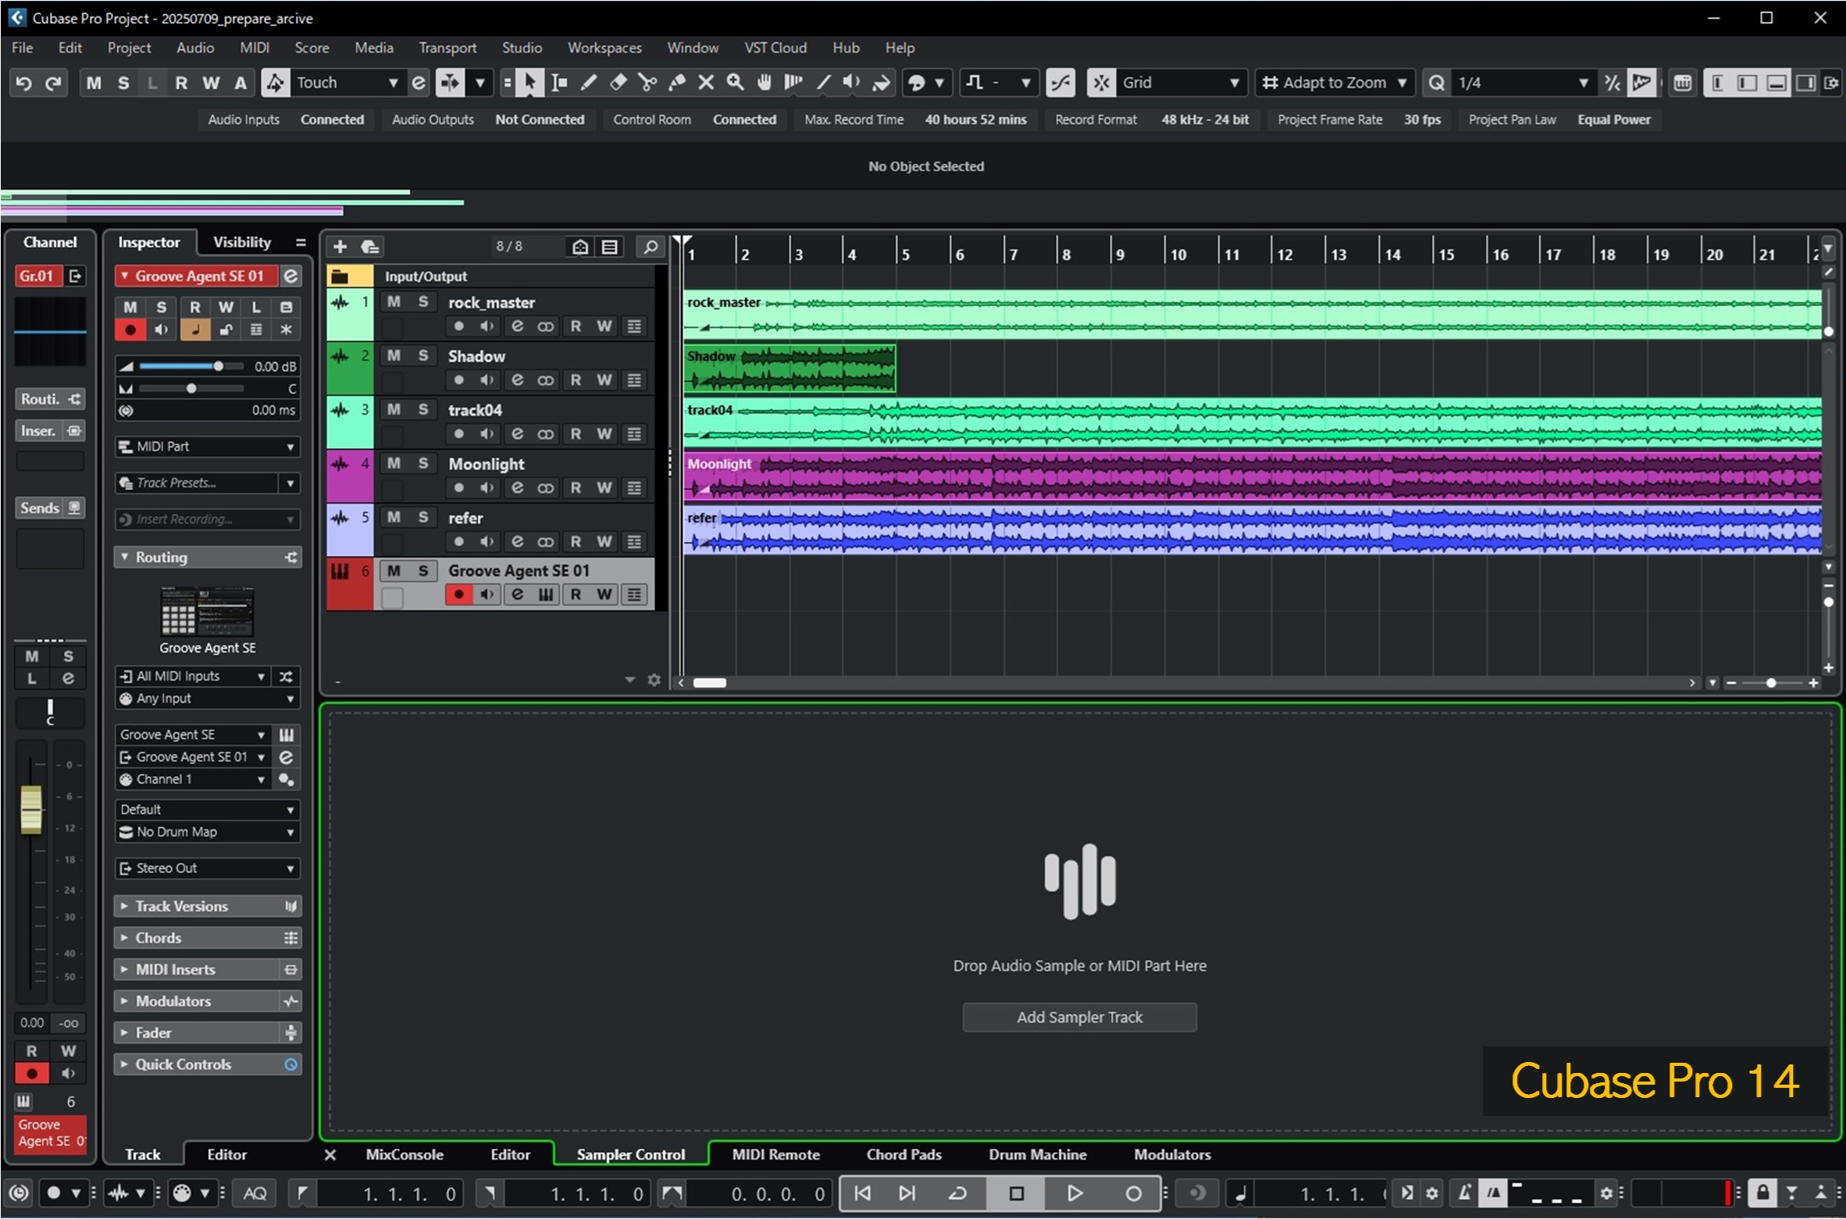Select the Zoom magnifier tool
Screen dimensions: 1846x1219
click(735, 82)
